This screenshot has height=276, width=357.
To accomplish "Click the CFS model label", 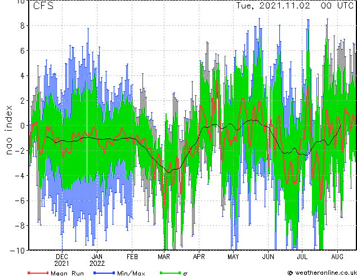I will [x=43, y=6].
